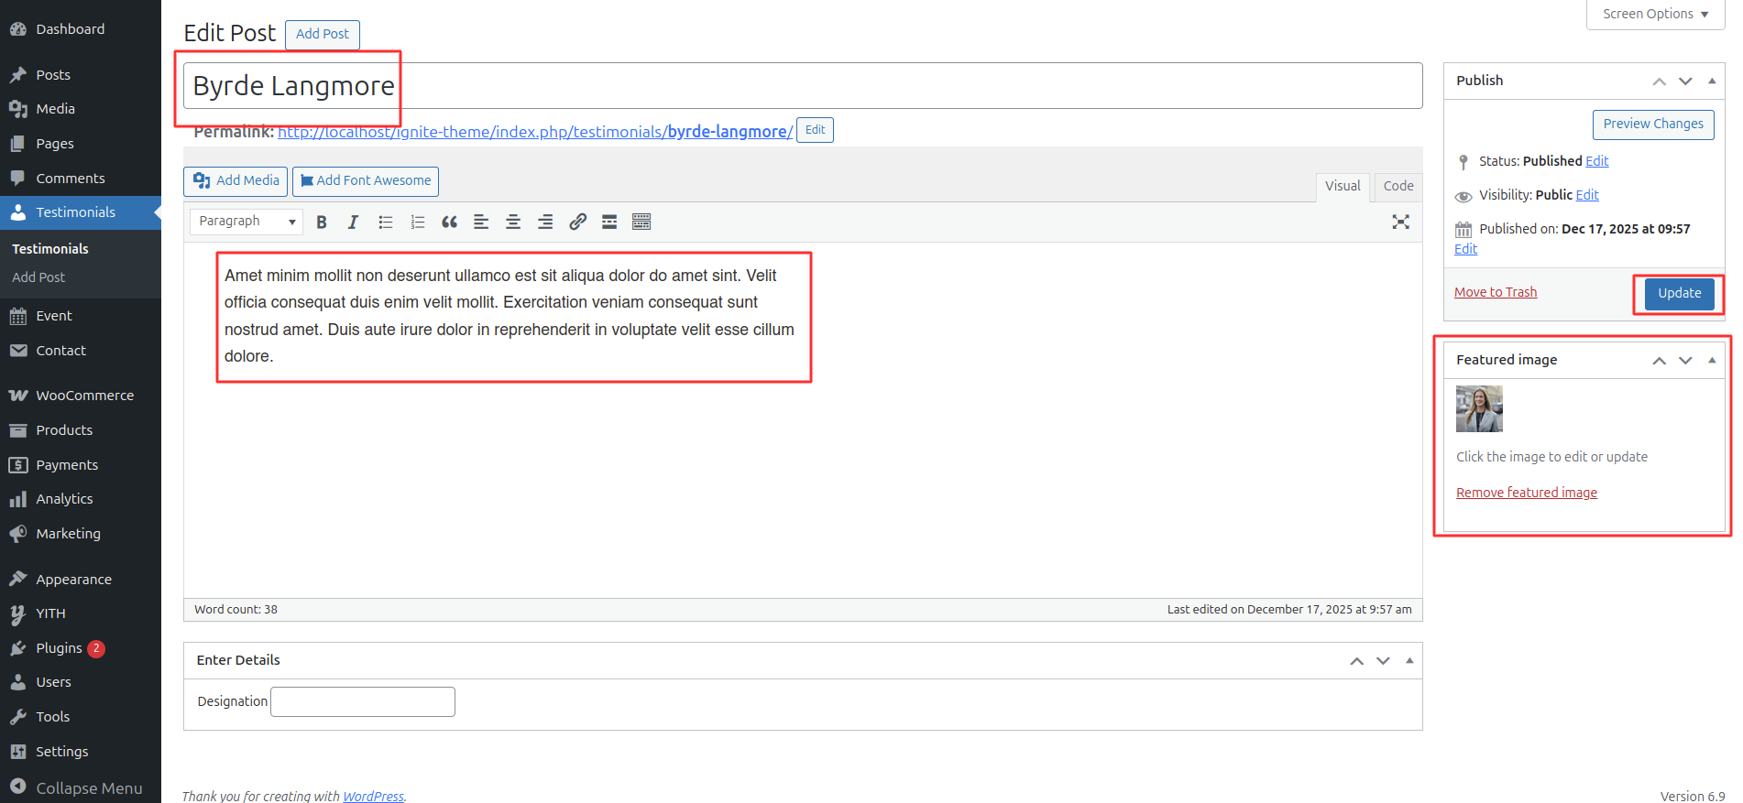
Task: Move Publish box up
Action: tap(1659, 81)
